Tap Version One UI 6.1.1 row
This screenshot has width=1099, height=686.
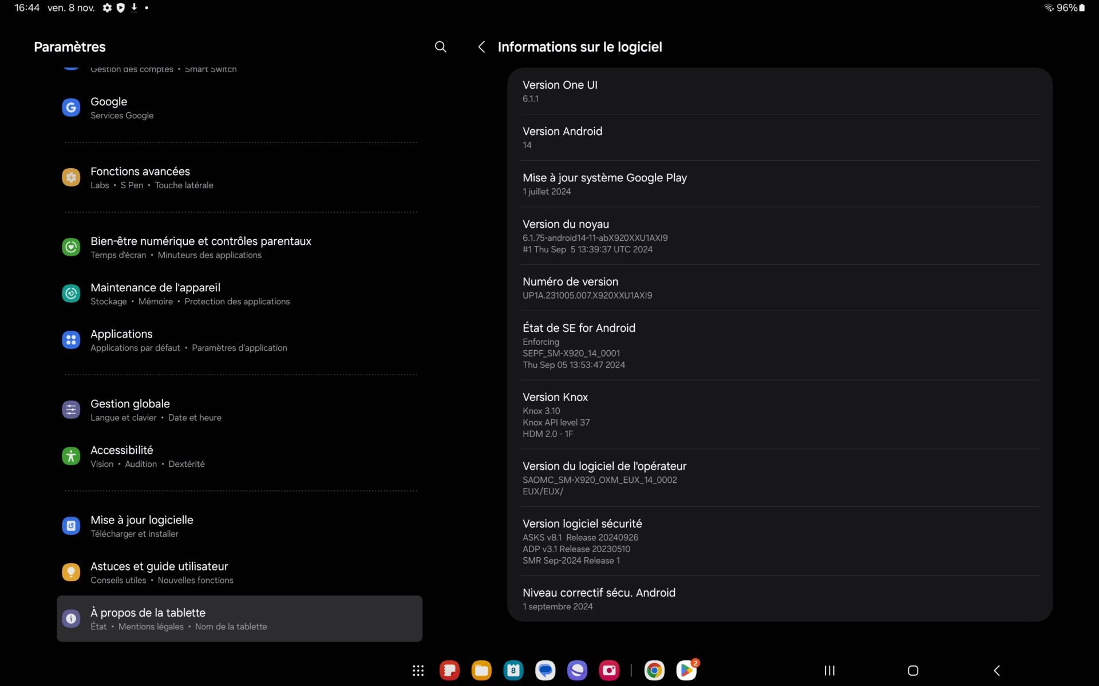click(780, 91)
